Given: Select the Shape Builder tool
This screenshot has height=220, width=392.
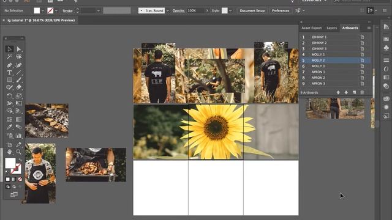Looking at the screenshot, I should pyautogui.click(x=10, y=111).
